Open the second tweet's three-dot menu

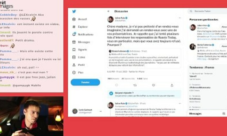[180, 103]
